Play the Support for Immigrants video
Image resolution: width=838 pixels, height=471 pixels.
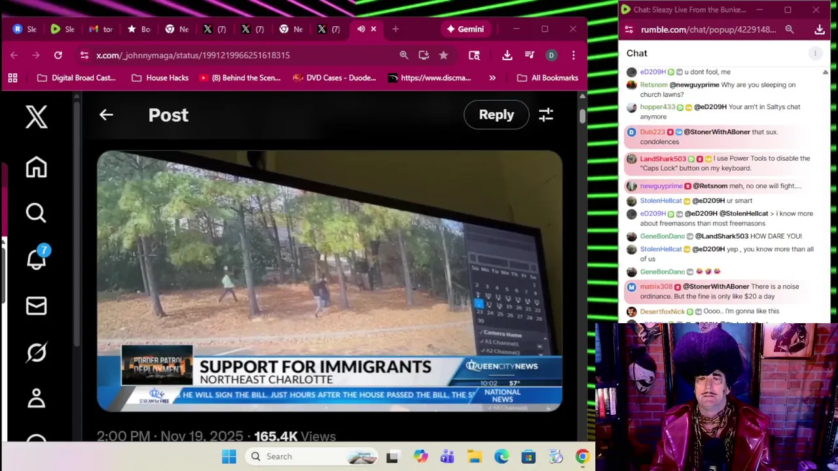click(x=329, y=281)
